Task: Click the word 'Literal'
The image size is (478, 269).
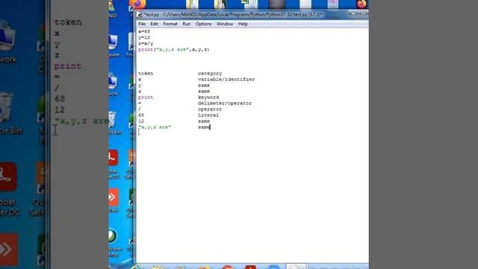Action: click(x=208, y=115)
